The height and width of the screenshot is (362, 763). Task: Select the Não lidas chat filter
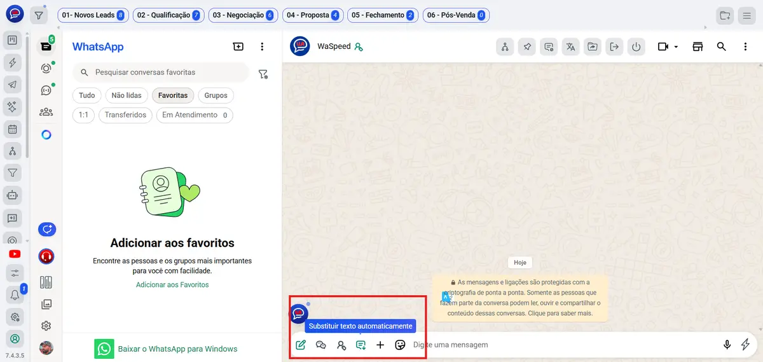pos(127,95)
